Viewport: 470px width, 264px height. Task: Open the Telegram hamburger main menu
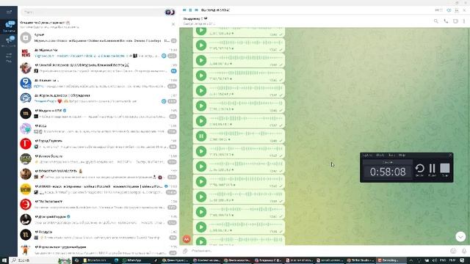coord(9,12)
